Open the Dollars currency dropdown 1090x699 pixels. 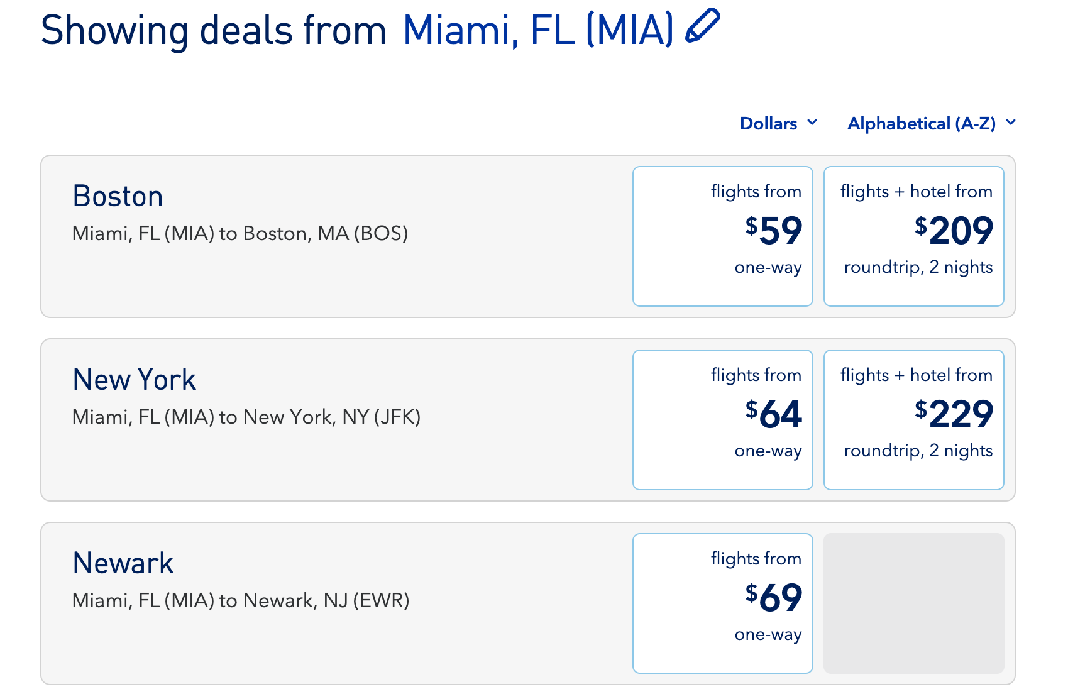(x=779, y=123)
